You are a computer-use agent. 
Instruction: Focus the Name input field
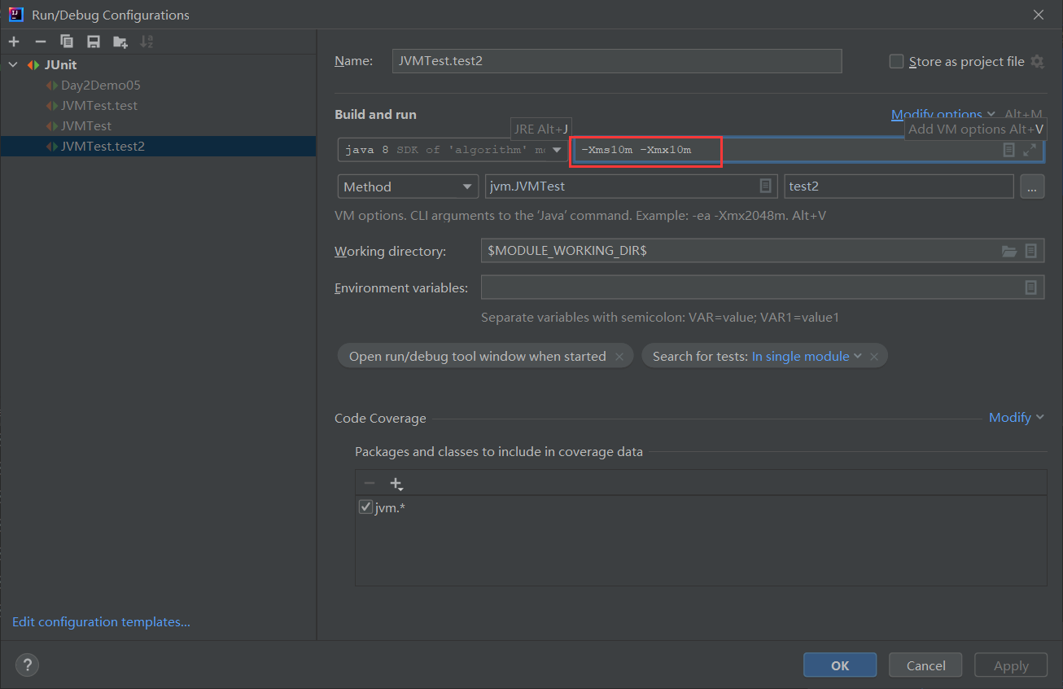617,61
